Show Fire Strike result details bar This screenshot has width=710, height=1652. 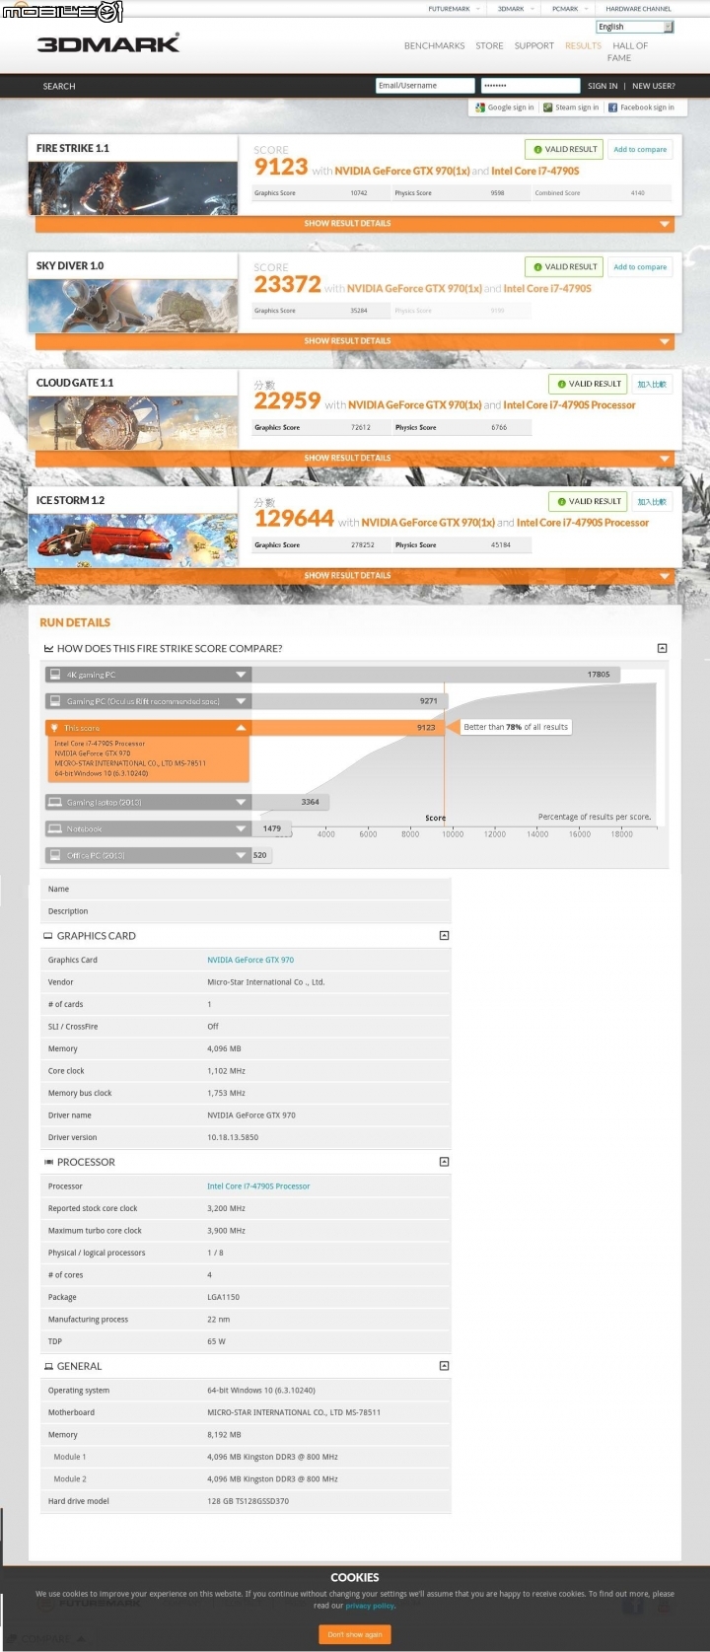tap(355, 224)
